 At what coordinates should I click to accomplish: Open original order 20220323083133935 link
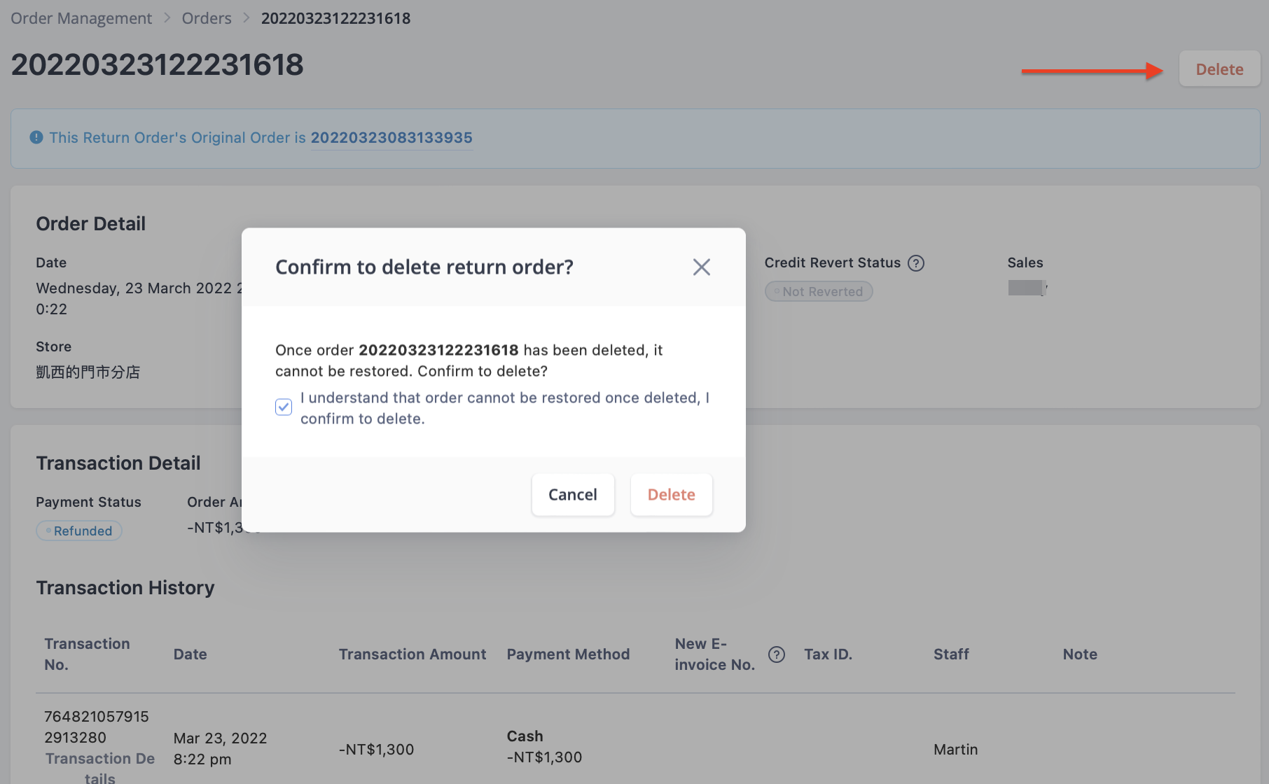(x=391, y=138)
